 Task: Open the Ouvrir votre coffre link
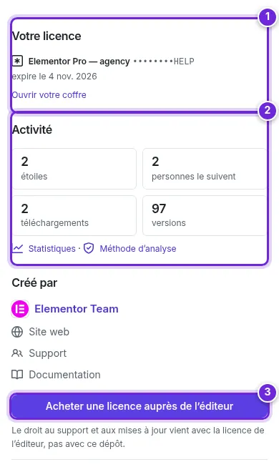point(49,94)
